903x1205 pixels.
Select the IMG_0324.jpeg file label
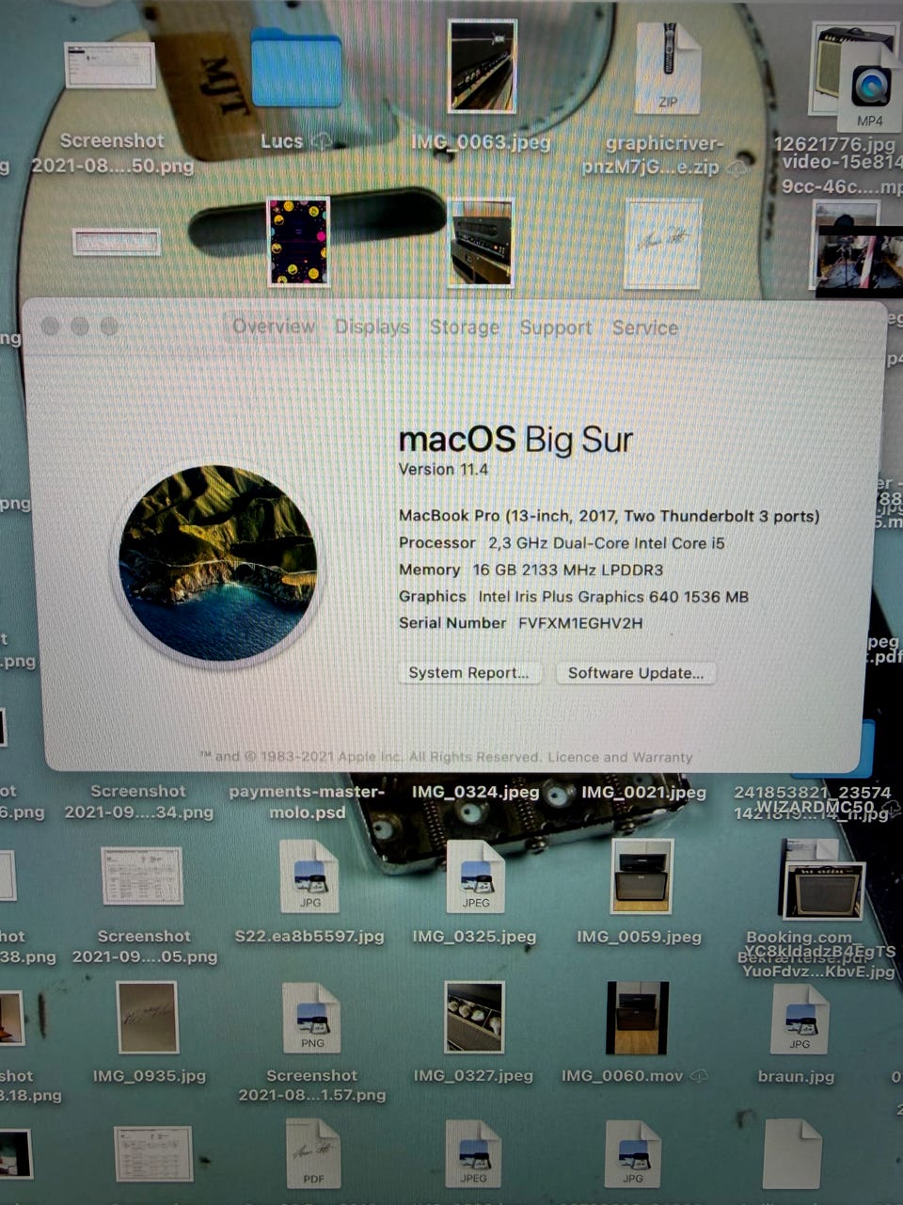pos(476,793)
